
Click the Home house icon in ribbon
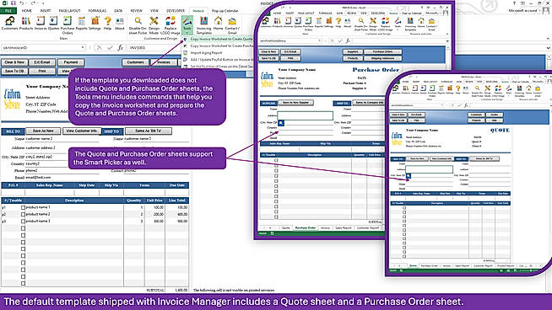click(x=219, y=24)
